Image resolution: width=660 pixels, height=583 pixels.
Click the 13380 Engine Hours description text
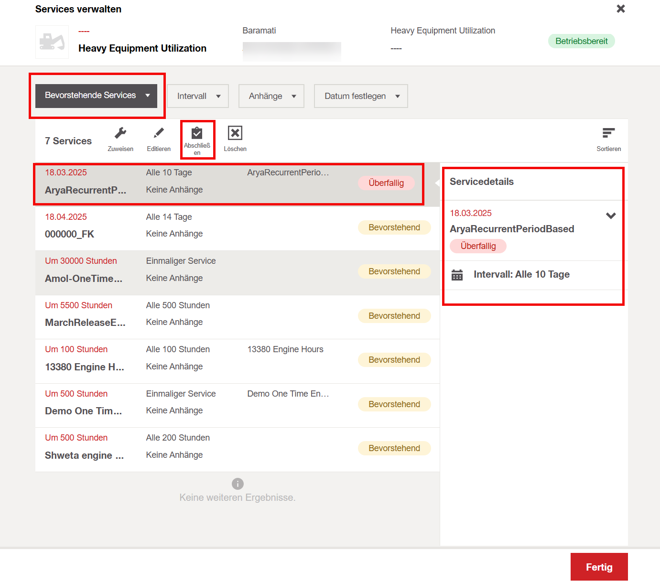click(285, 349)
